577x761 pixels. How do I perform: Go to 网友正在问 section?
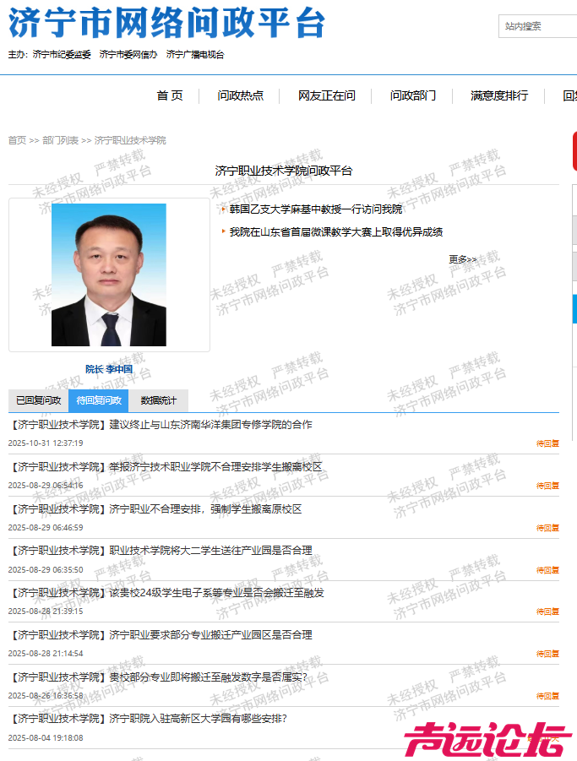coord(326,96)
